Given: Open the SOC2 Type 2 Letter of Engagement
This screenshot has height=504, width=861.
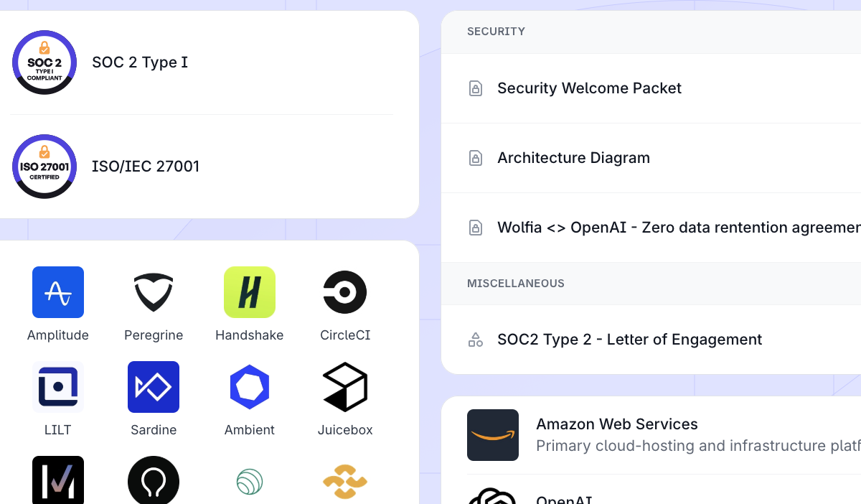Looking at the screenshot, I should 629,339.
